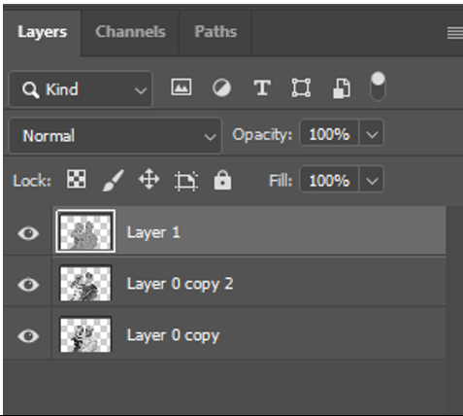Select the Layer 1 name text
Viewport: 463px width, 416px height.
tap(153, 232)
